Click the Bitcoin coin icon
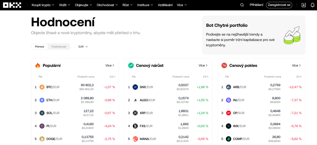 (42, 87)
